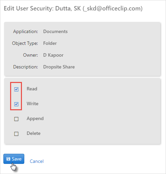Image resolution: width=166 pixels, height=174 pixels.
Task: Select the D Kapoor owner value
Action: 53,55
